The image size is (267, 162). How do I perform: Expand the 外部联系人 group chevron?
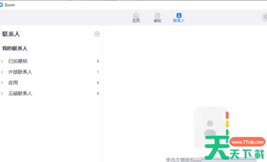click(x=2, y=72)
